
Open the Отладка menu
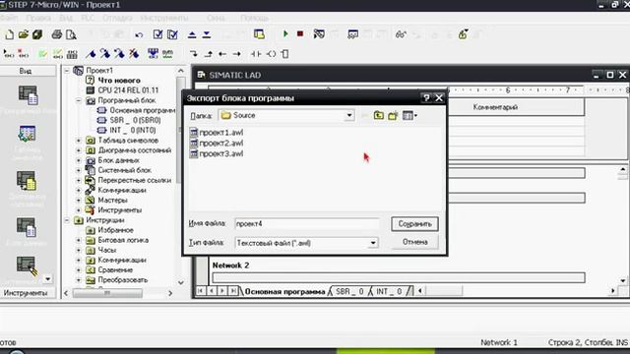tap(117, 18)
